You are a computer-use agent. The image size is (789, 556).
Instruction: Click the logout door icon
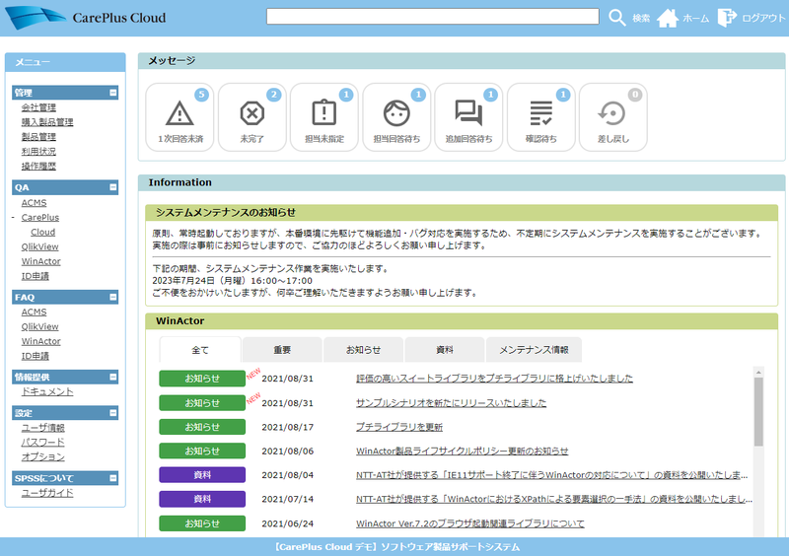(x=727, y=18)
